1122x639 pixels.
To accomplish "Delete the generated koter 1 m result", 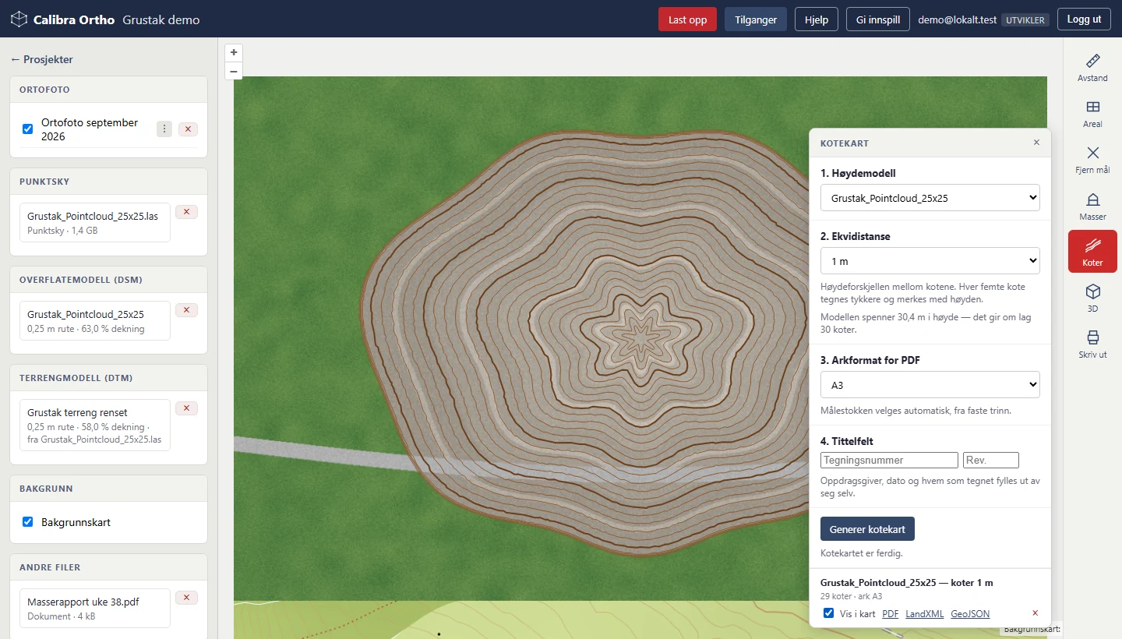I will tap(1035, 613).
